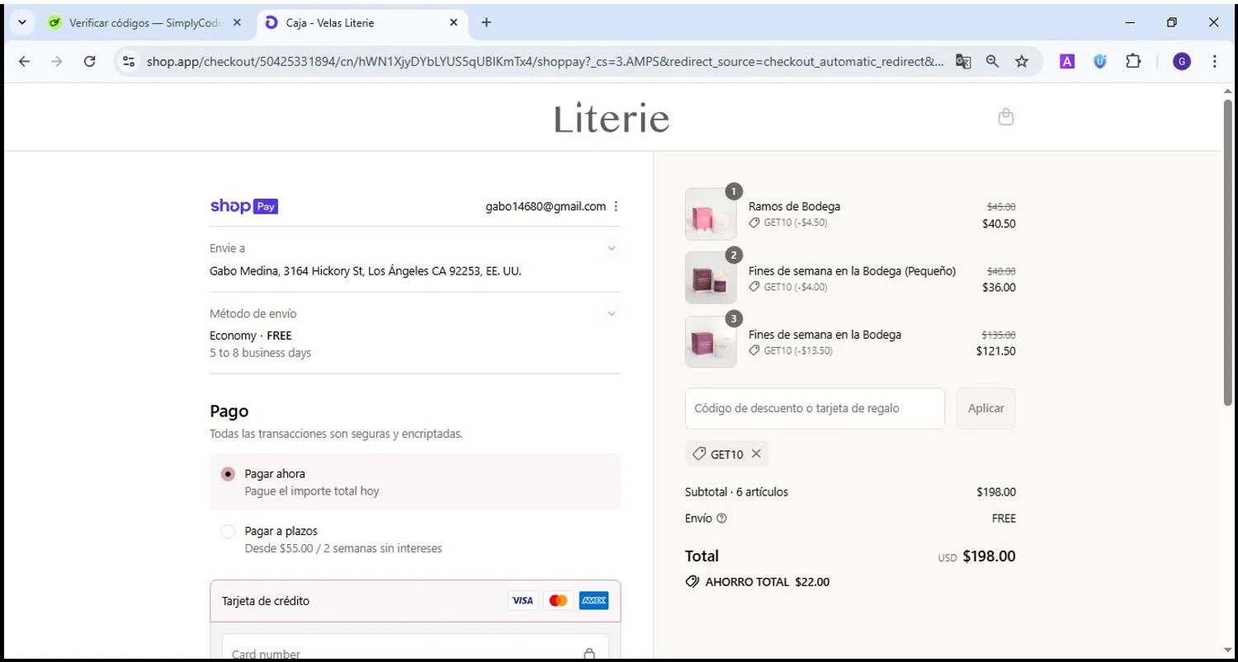Close the Verificar códigos tab
Viewport: 1238px width, 662px height.
point(237,23)
